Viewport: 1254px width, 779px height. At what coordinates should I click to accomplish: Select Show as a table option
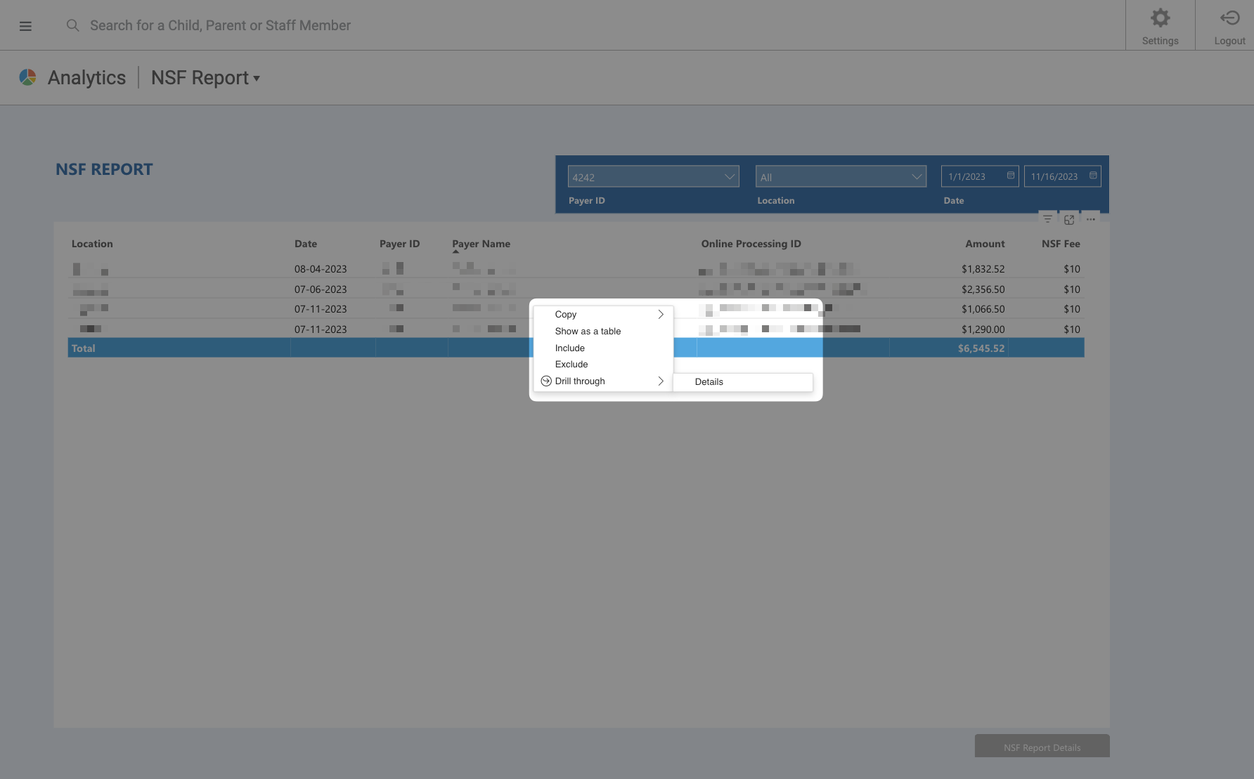tap(588, 331)
